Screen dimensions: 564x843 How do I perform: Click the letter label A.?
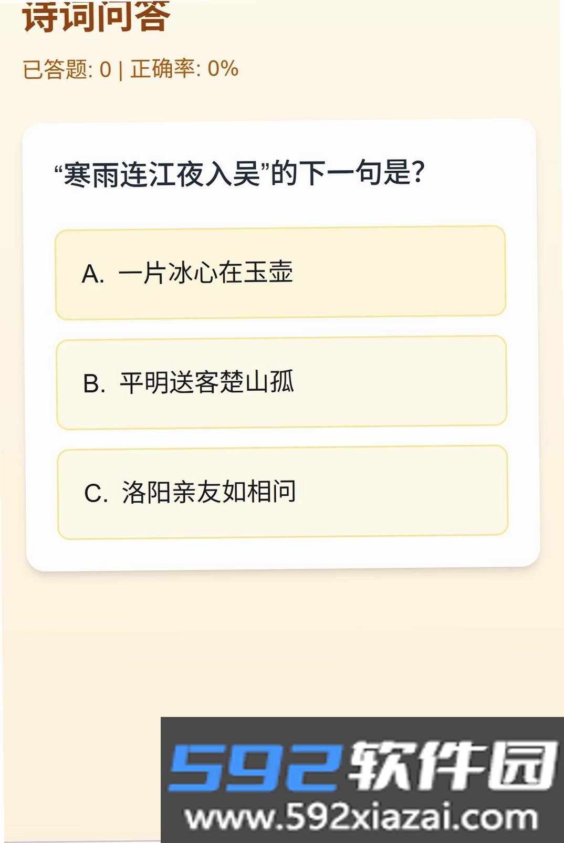point(93,274)
